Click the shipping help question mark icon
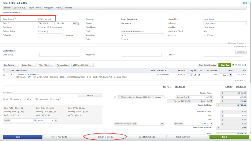Viewport: 251px width, 141px height. tap(115, 97)
